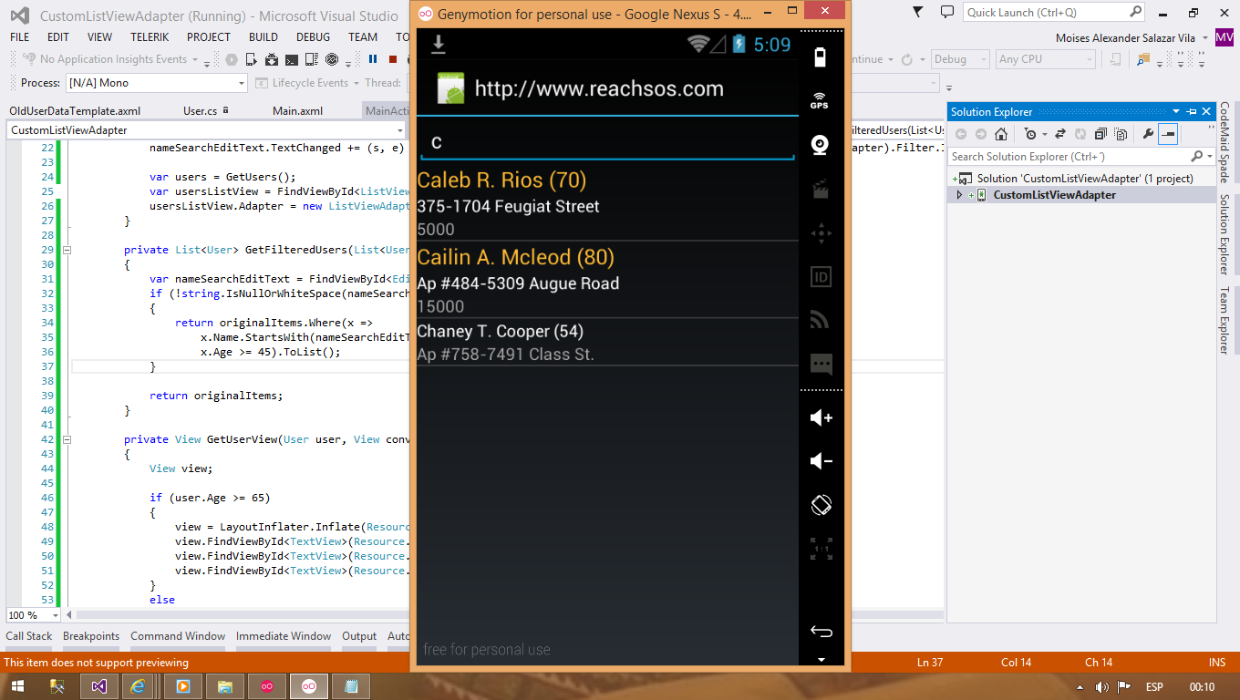Open the Genymotion camera widget
This screenshot has height=700, width=1240.
(820, 145)
